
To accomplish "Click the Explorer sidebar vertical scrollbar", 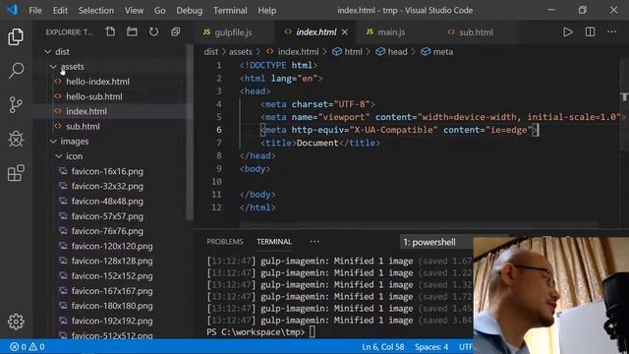I will click(190, 133).
